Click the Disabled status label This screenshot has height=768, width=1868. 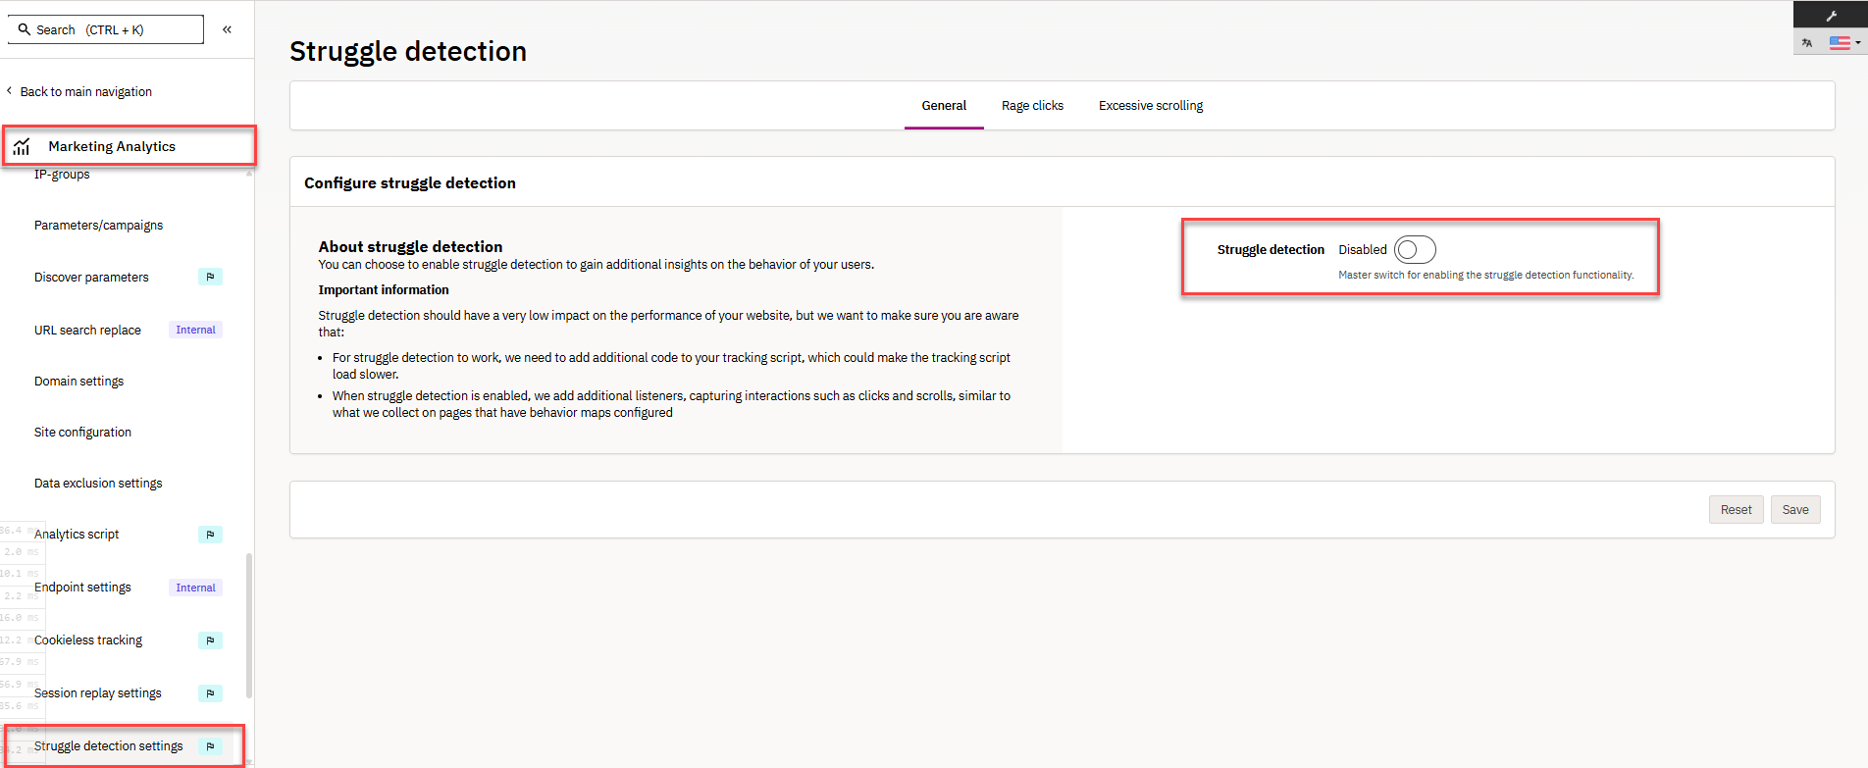pyautogui.click(x=1363, y=250)
